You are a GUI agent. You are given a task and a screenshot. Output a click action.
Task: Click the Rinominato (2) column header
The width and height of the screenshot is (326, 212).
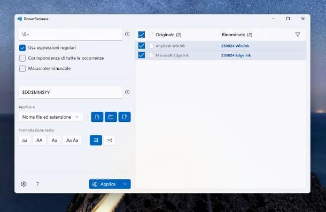pos(237,35)
